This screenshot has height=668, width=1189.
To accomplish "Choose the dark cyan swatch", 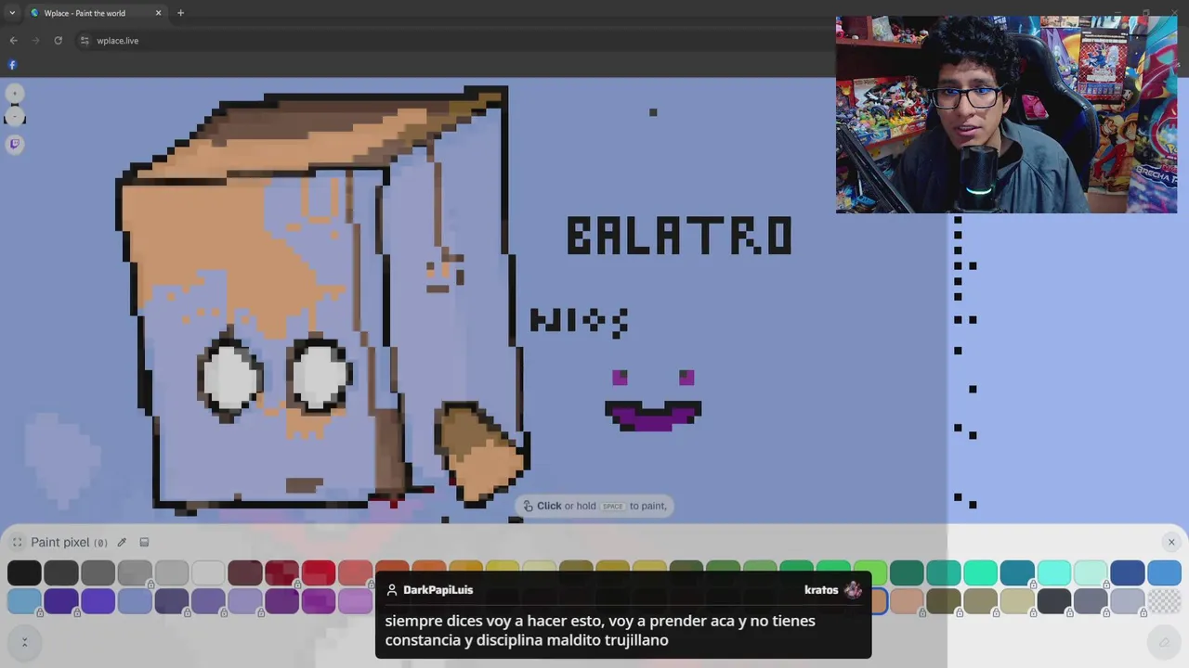I will (x=1017, y=573).
